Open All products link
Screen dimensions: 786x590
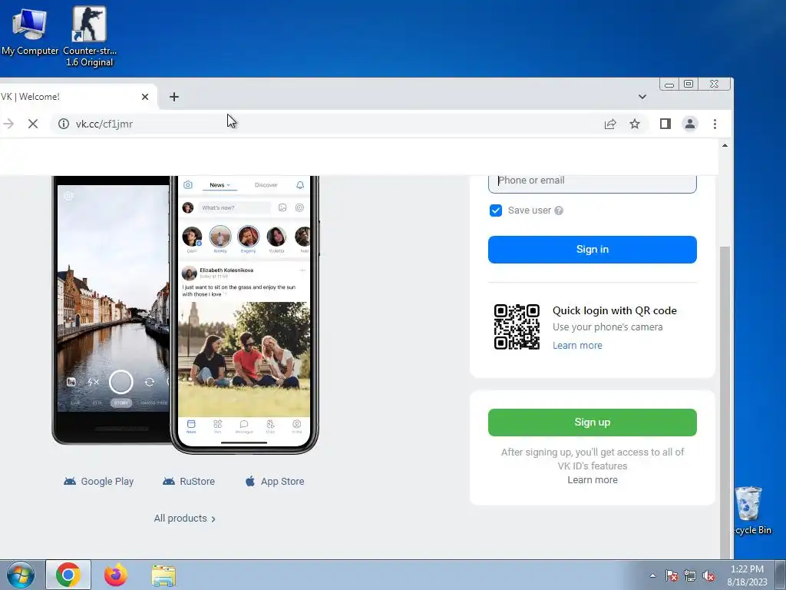[184, 519]
